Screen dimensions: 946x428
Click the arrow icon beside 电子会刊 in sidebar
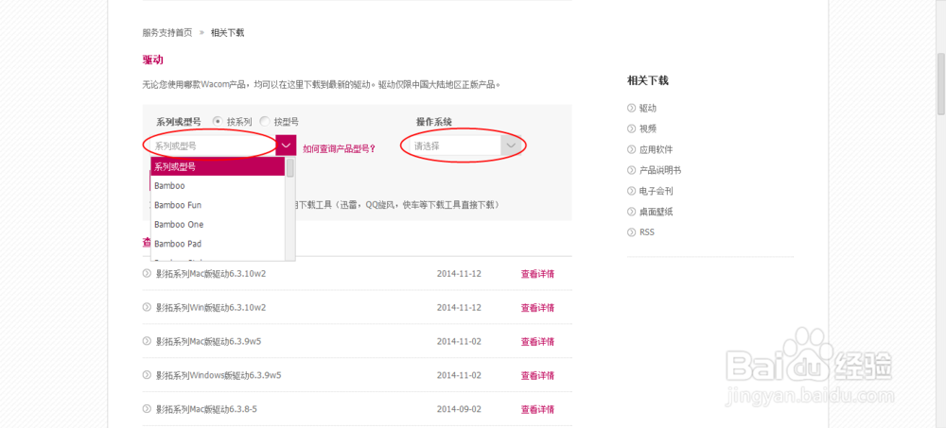point(631,191)
